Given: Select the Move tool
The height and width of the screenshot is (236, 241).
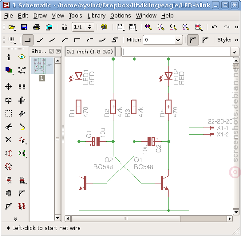Looking at the screenshot, I should coord(8,87).
